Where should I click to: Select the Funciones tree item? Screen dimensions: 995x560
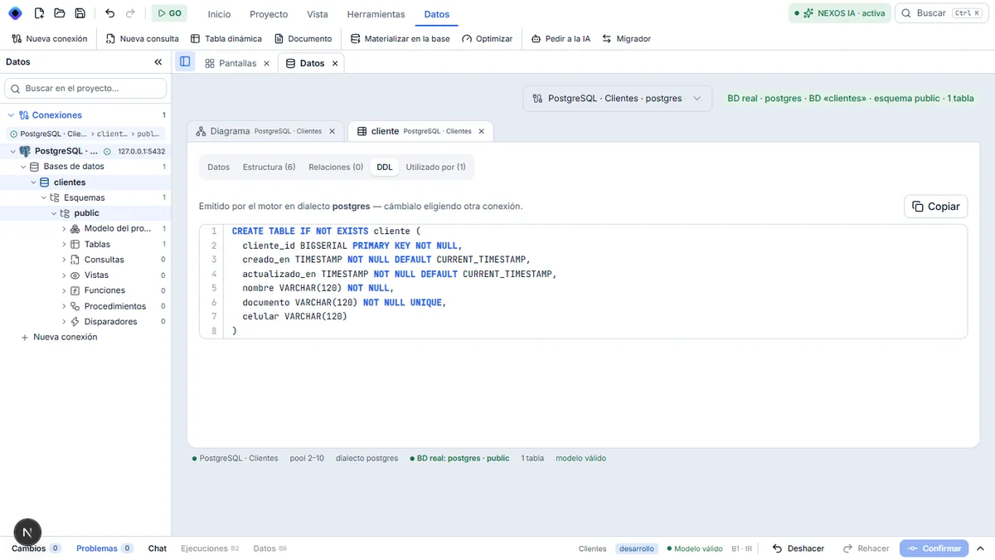104,290
